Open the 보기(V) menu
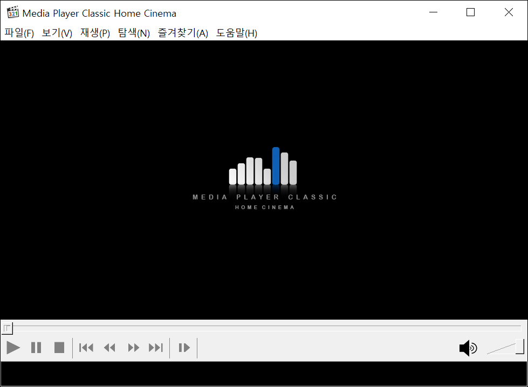The image size is (528, 387). point(57,33)
